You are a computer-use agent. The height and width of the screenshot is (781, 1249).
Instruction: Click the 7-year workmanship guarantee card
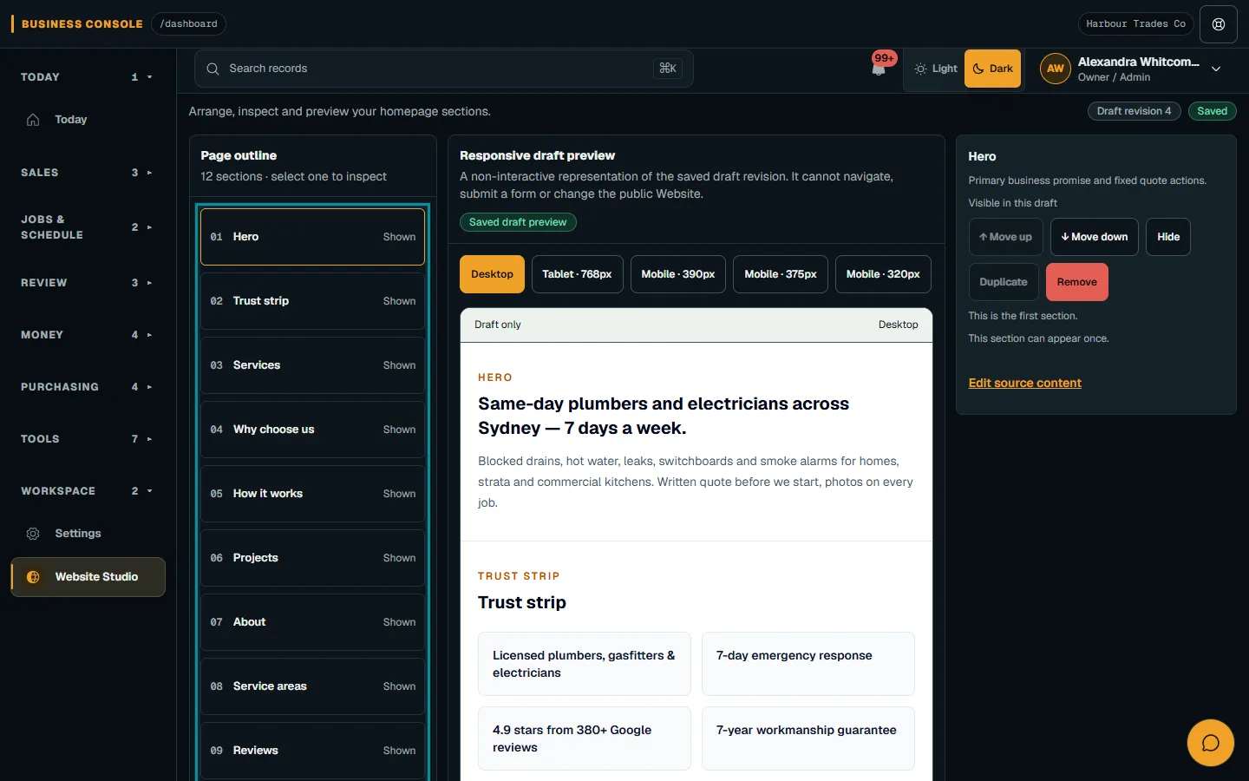[x=808, y=738]
